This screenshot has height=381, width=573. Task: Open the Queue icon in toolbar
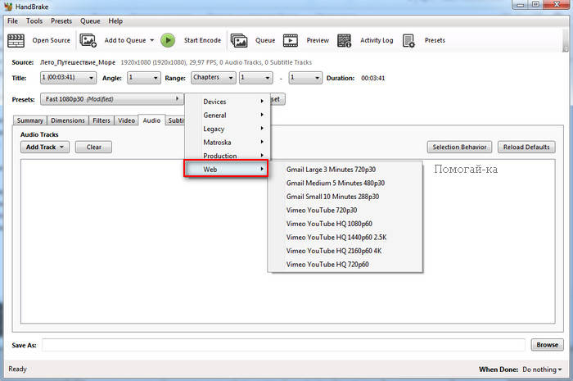[239, 40]
